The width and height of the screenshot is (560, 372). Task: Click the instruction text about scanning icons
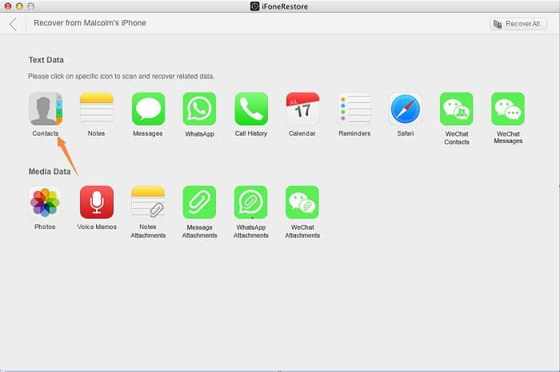click(121, 77)
